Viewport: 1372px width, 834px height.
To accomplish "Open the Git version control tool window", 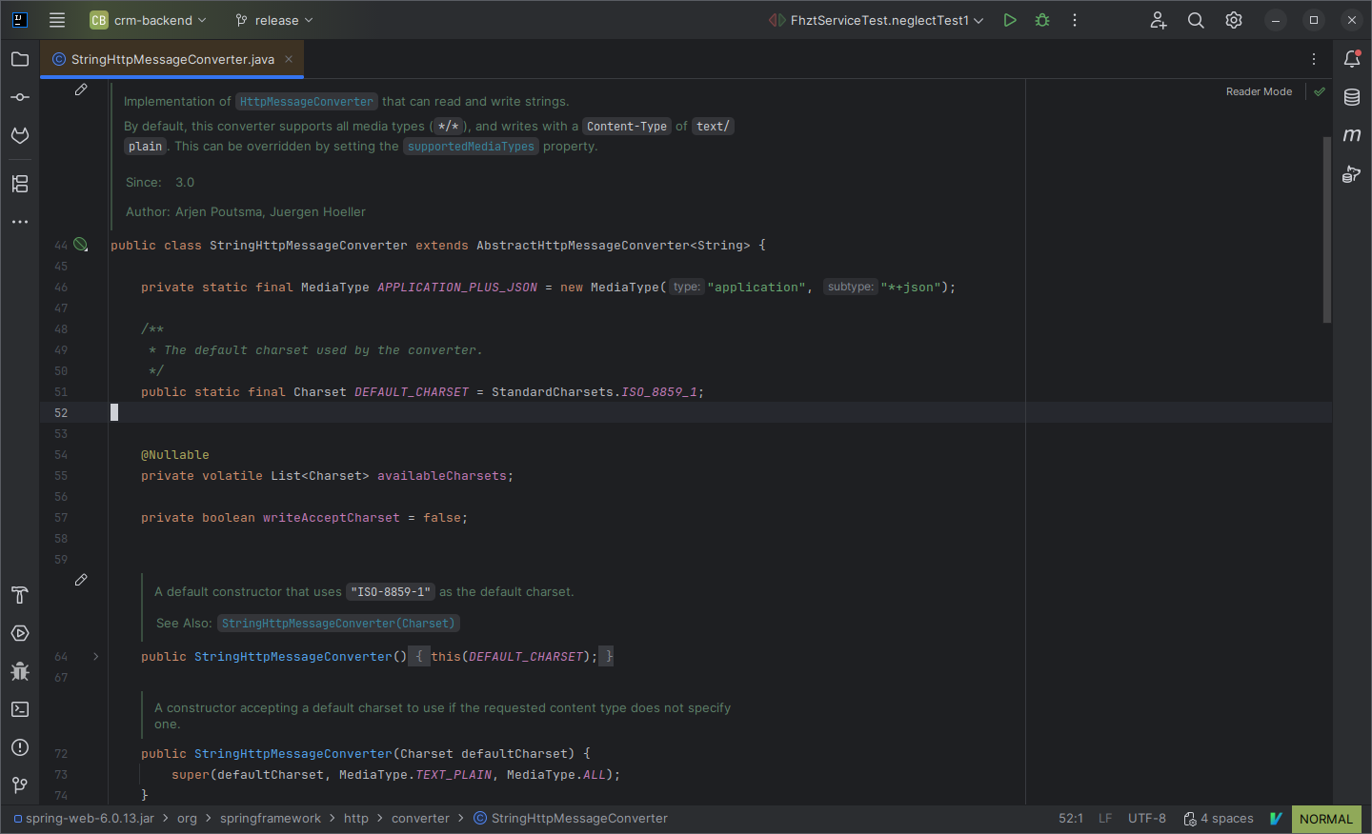I will (x=20, y=785).
